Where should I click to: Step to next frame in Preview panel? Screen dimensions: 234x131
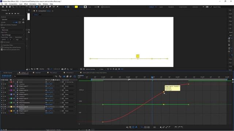click(x=15, y=13)
